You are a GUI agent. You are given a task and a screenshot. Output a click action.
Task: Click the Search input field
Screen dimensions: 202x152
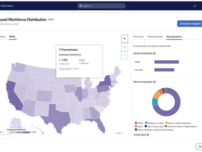tap(102, 6)
